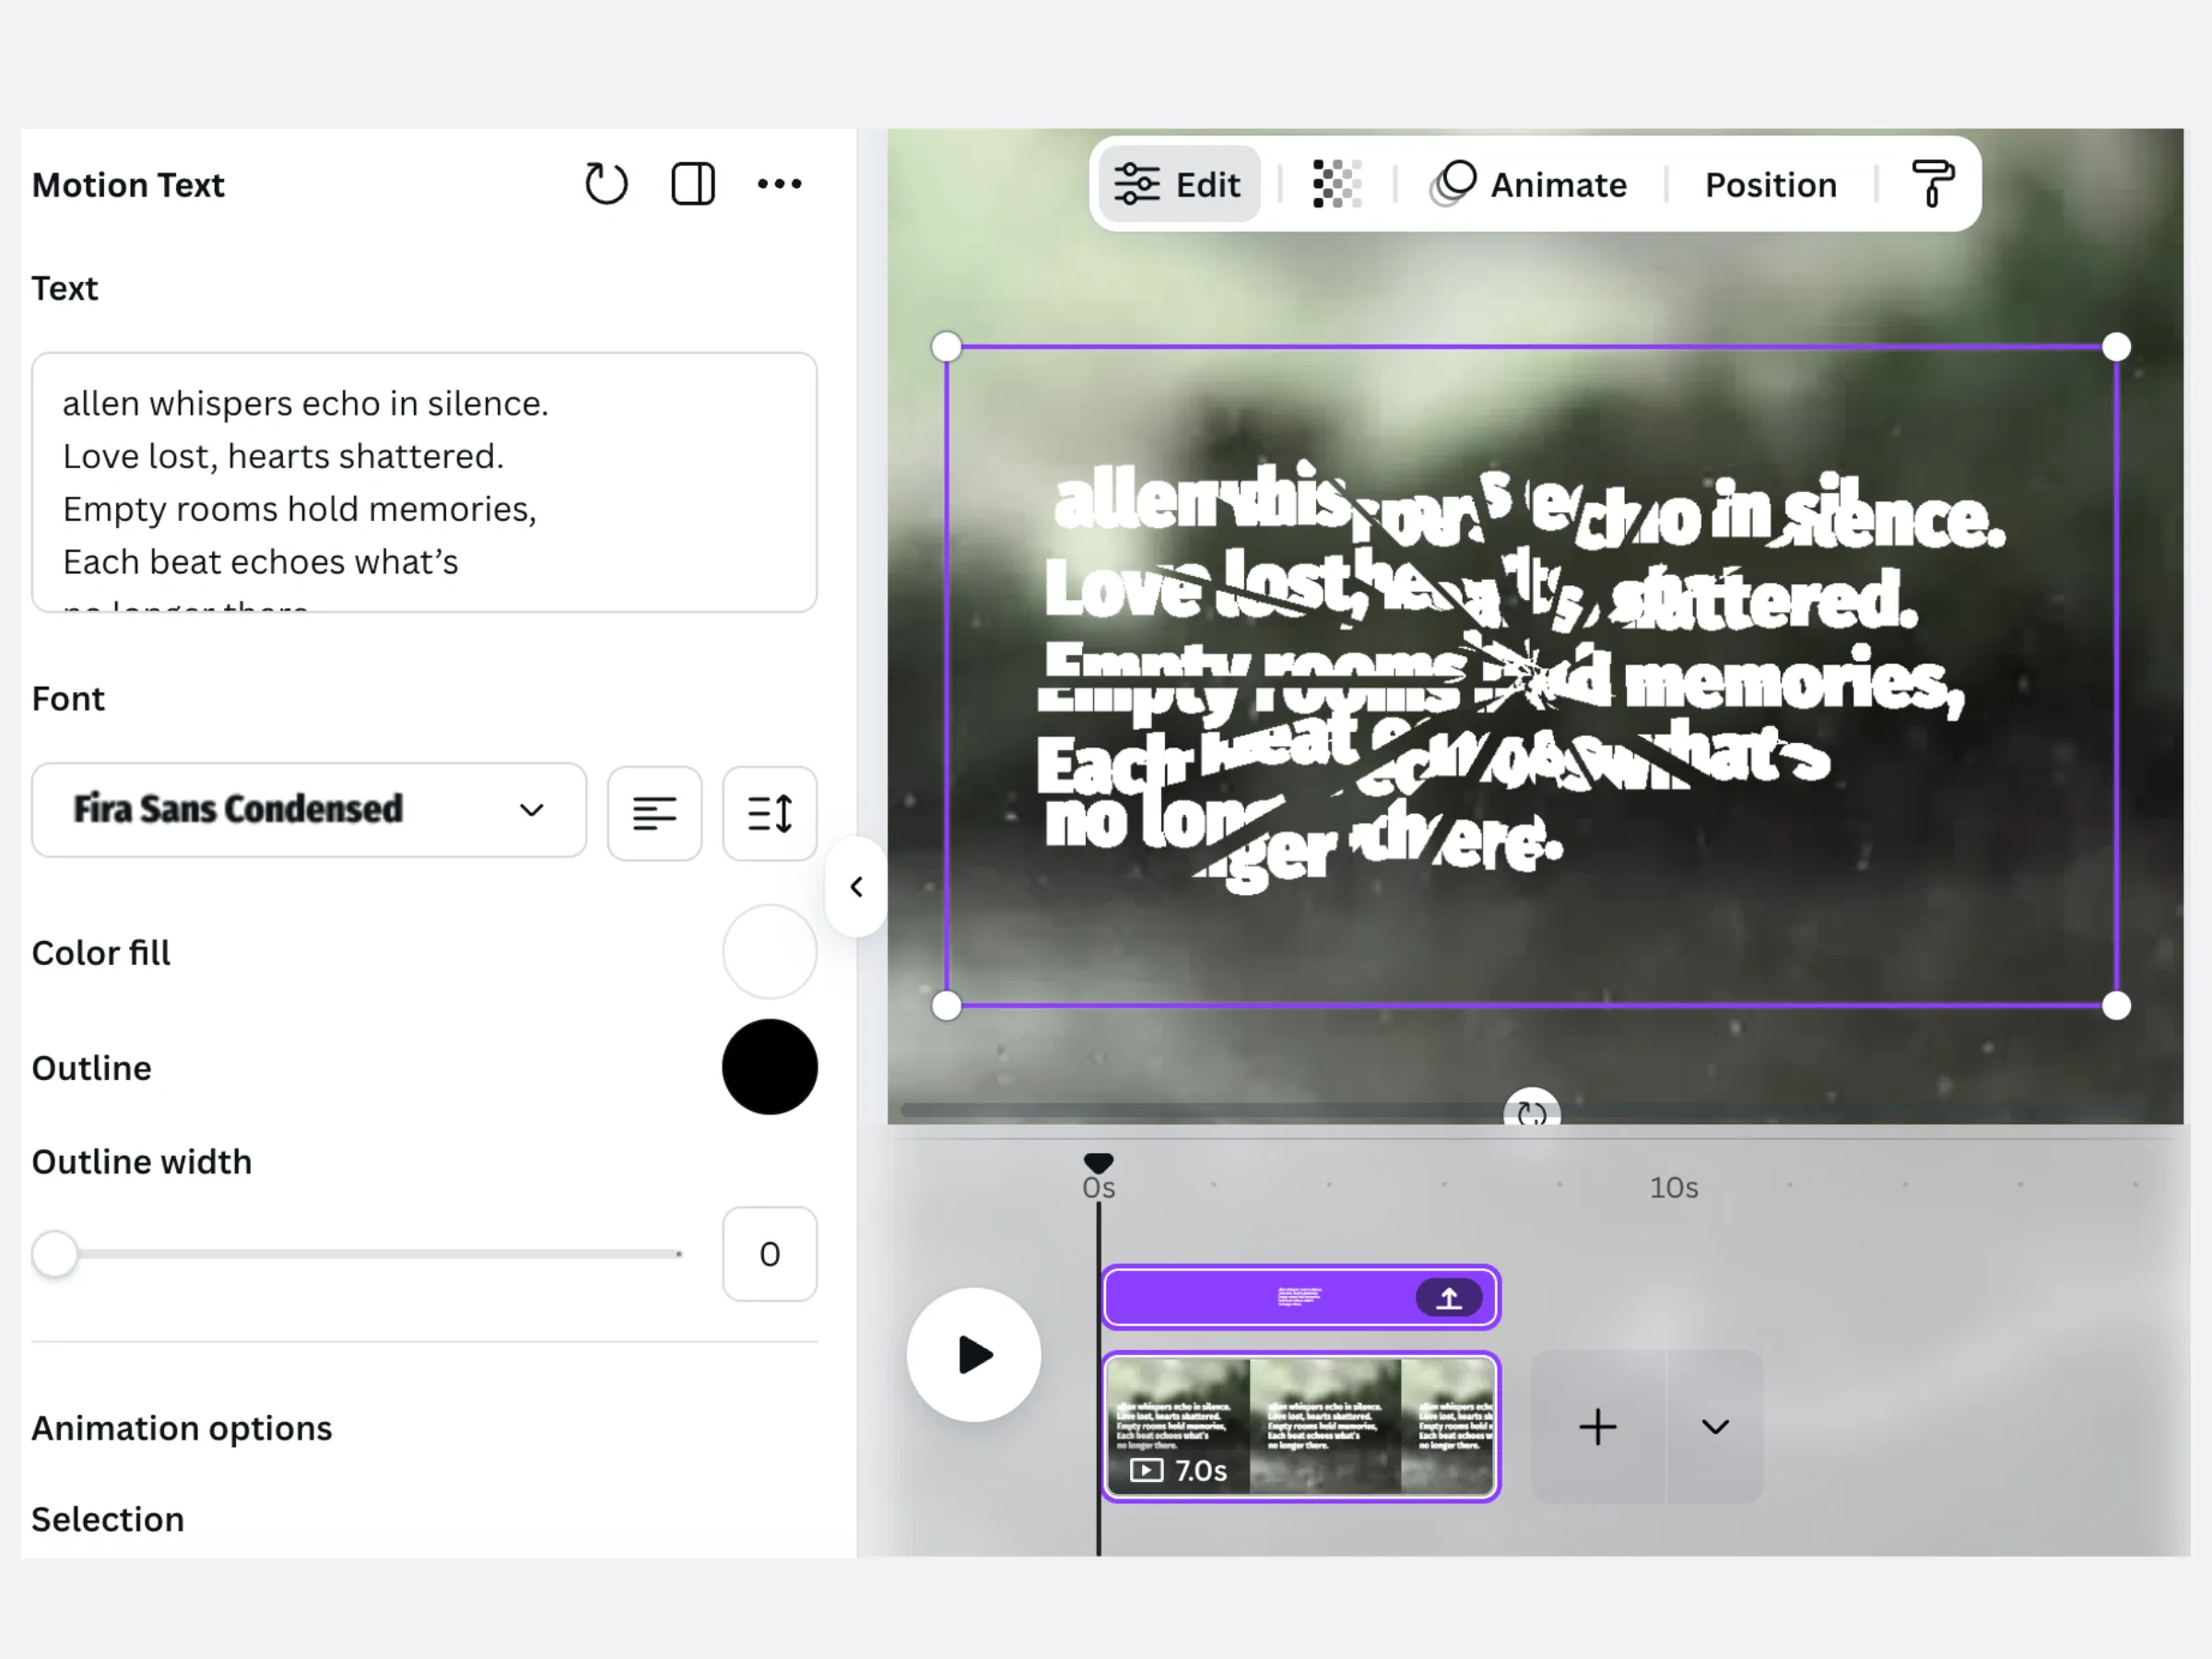2212x1659 pixels.
Task: Click the Outline width value field
Action: [x=769, y=1254]
